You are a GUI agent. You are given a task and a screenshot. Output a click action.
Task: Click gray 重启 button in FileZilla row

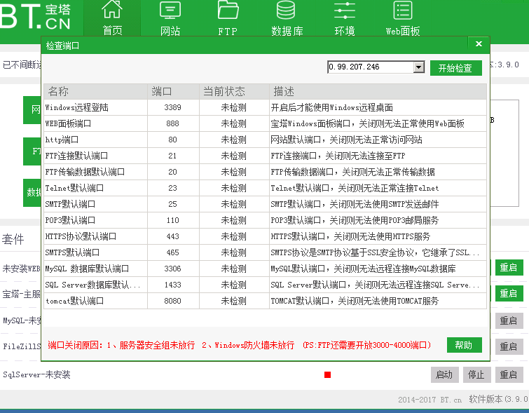509,346
